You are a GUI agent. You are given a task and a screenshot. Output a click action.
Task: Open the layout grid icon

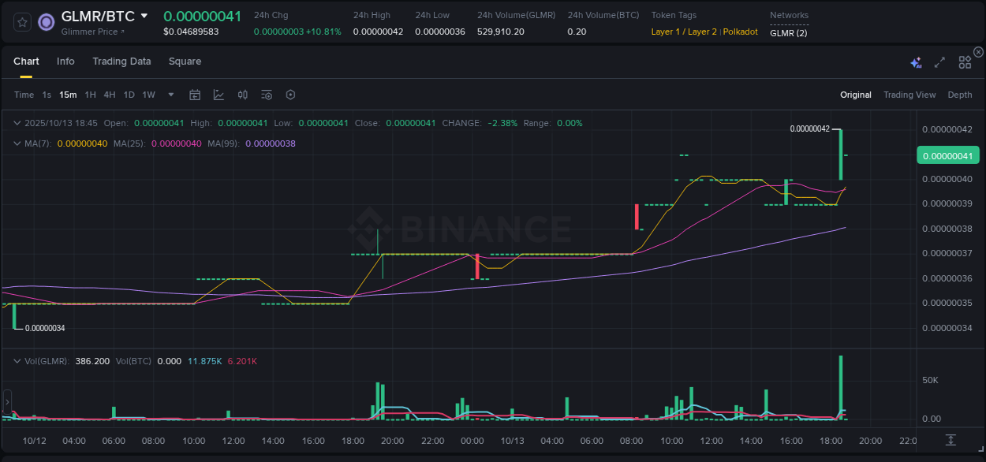pos(964,61)
